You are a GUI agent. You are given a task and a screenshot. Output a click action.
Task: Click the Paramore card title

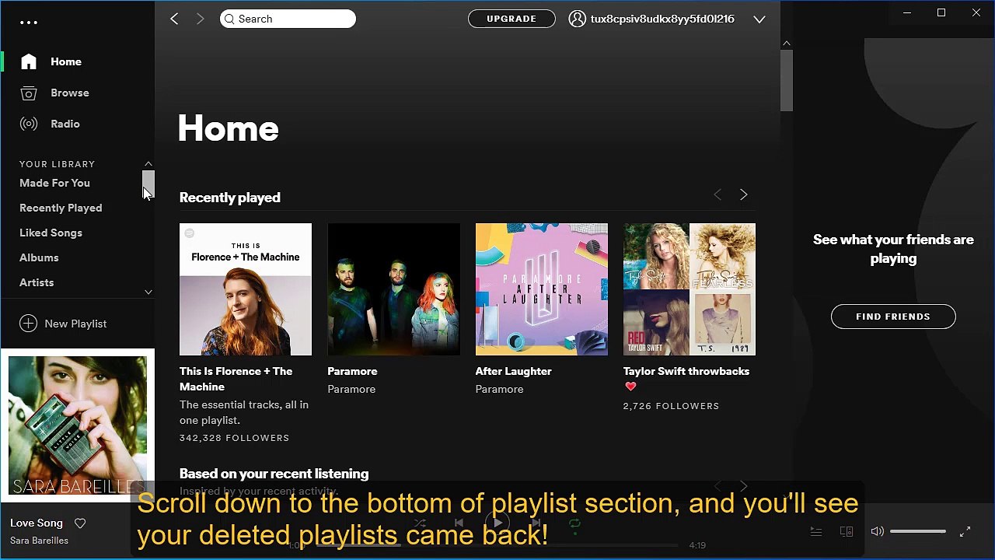(x=352, y=371)
